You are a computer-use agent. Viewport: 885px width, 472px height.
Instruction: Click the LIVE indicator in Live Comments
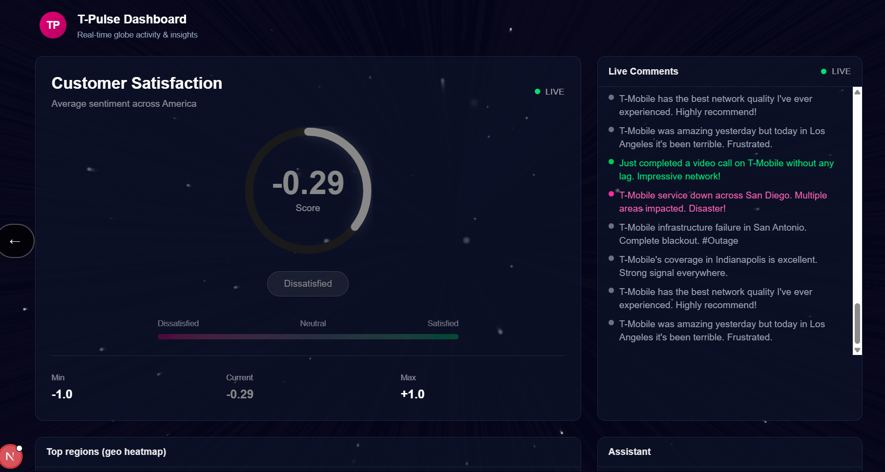point(836,71)
